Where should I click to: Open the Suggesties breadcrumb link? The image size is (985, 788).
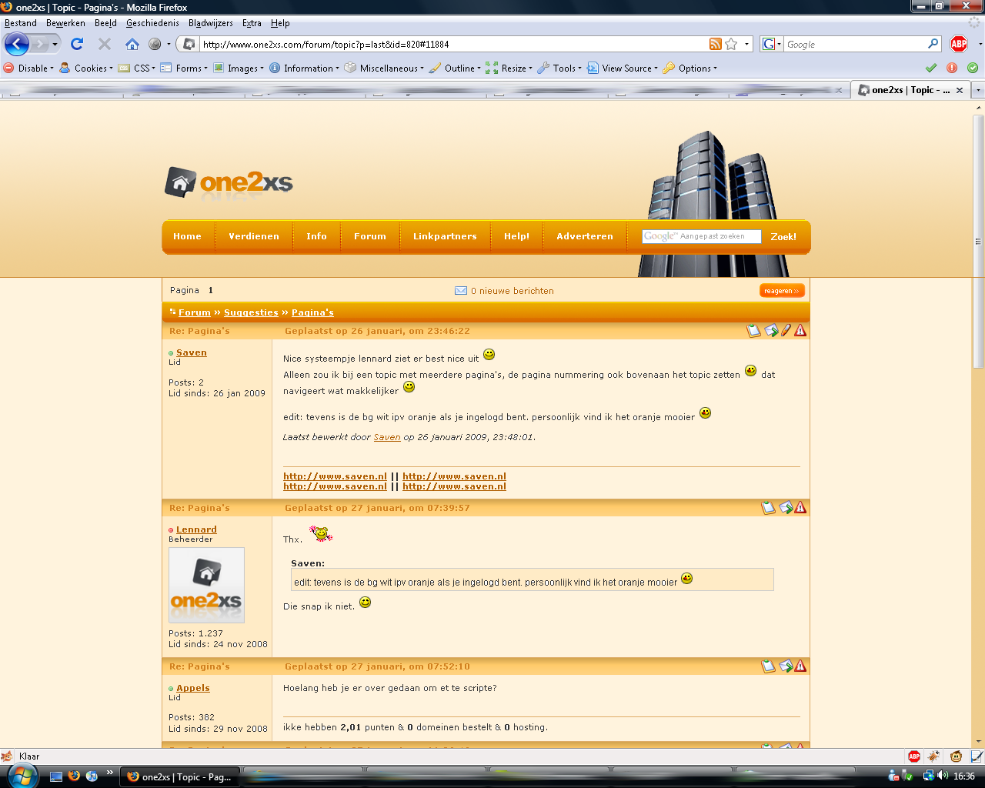pos(251,312)
